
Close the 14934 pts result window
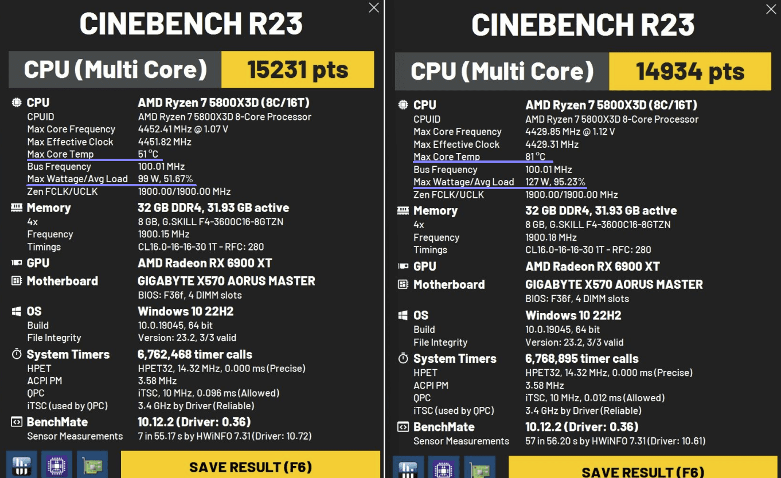pyautogui.click(x=772, y=9)
